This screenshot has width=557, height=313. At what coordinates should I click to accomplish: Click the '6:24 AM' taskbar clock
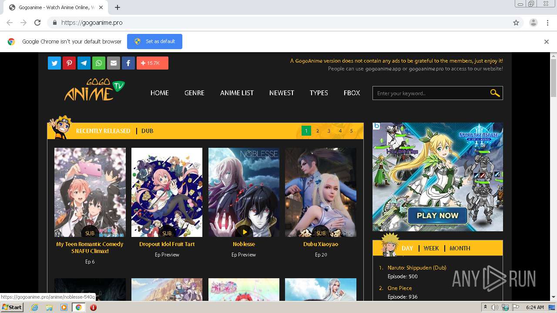coord(534,307)
